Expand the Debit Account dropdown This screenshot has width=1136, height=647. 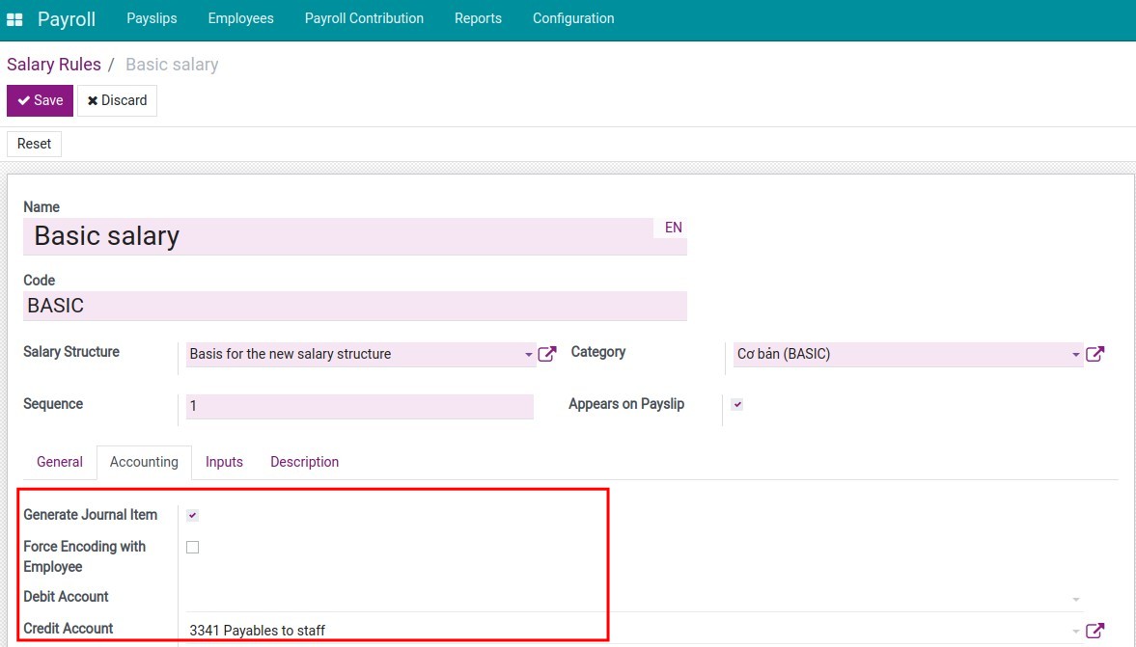[x=1074, y=599]
